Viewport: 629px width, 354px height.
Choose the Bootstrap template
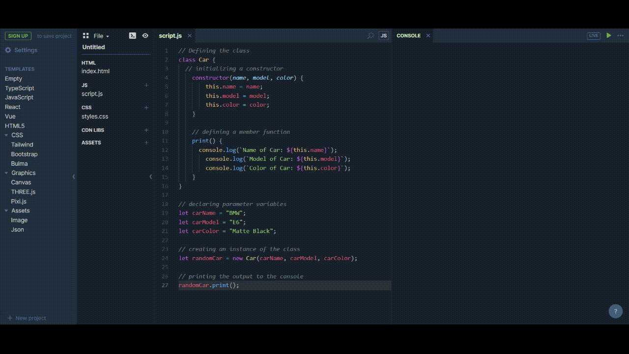point(24,154)
